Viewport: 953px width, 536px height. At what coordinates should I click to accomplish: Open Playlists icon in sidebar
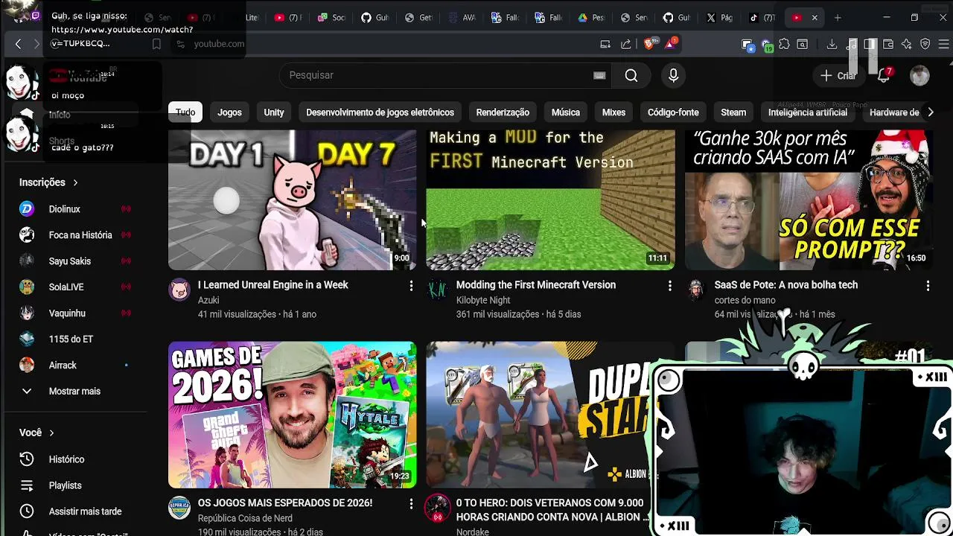pos(27,485)
